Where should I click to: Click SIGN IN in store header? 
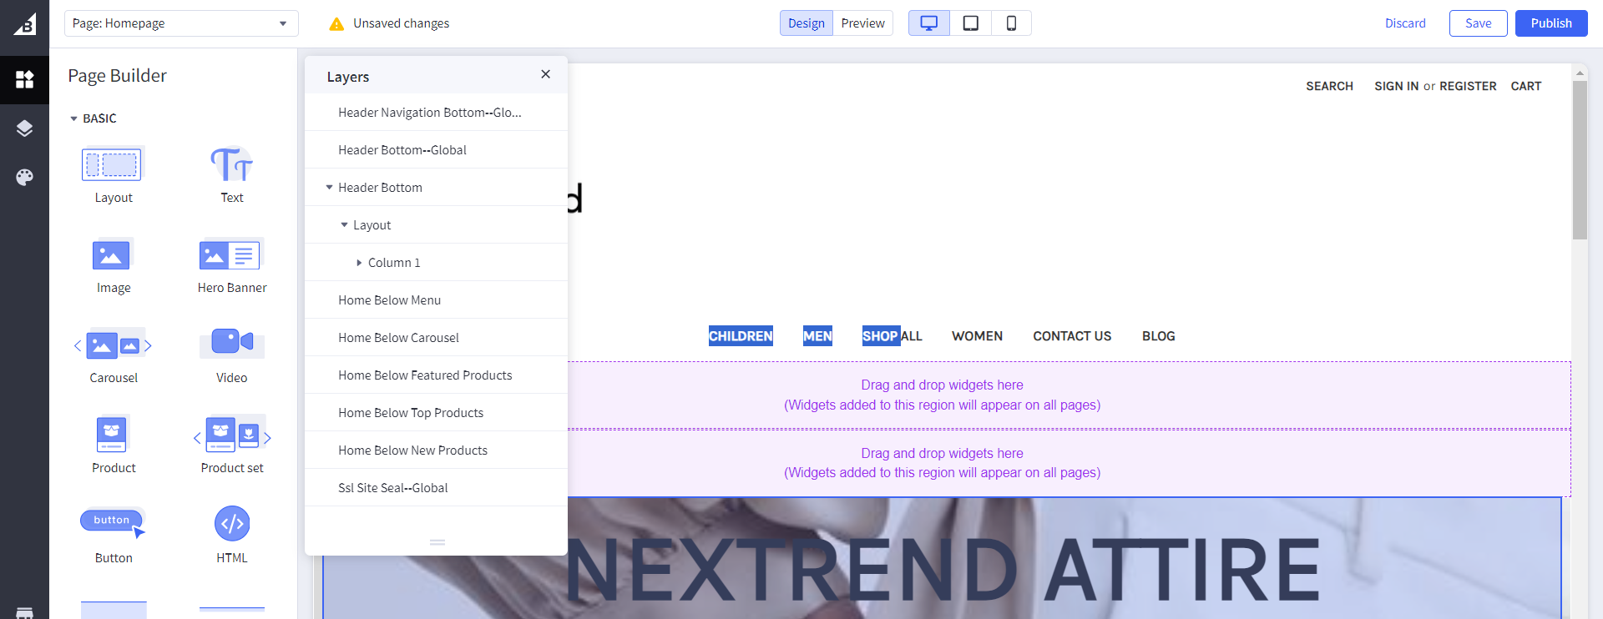click(x=1396, y=86)
